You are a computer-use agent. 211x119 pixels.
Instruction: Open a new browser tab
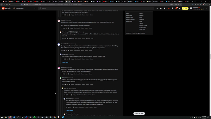pyautogui.click(x=192, y=1)
